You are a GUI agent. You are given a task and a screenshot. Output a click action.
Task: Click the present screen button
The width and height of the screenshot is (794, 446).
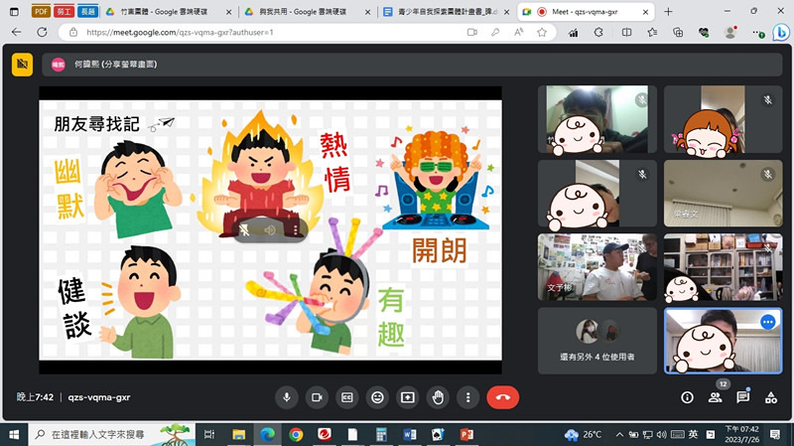pyautogui.click(x=408, y=397)
